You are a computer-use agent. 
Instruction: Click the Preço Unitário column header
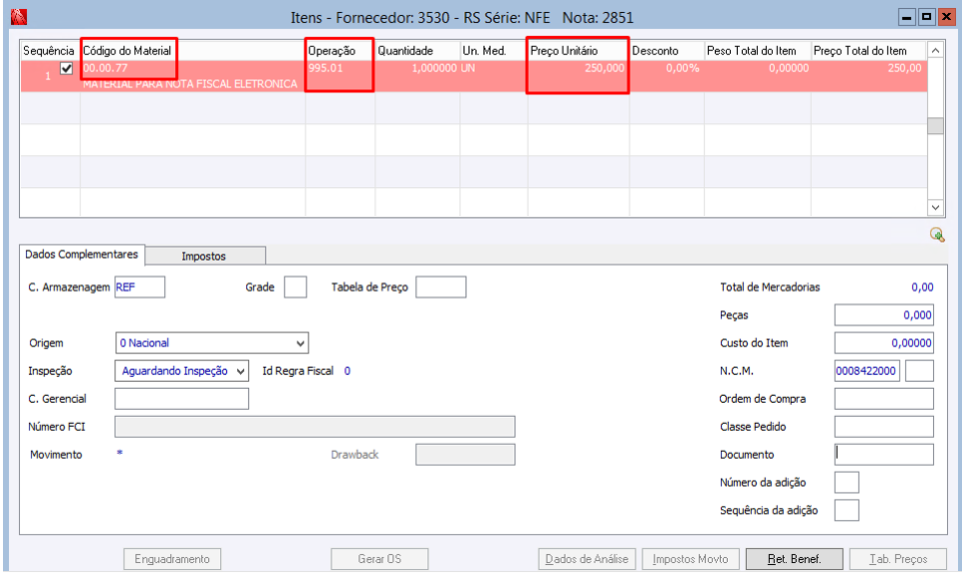click(564, 51)
